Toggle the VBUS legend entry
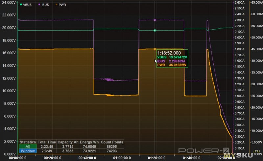The height and width of the screenshot is (161, 263). tap(26, 5)
